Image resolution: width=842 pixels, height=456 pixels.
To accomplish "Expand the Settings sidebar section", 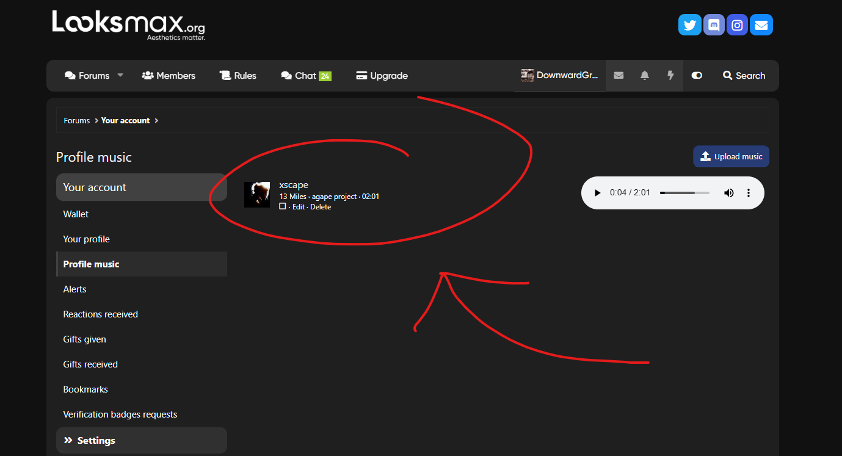I will [x=142, y=440].
